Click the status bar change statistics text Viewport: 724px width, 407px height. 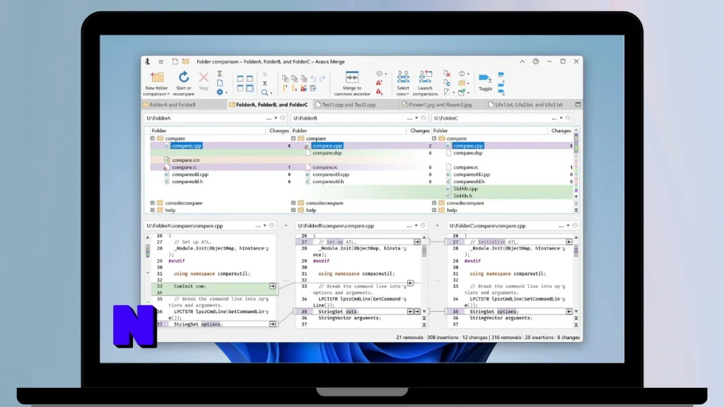(488, 337)
